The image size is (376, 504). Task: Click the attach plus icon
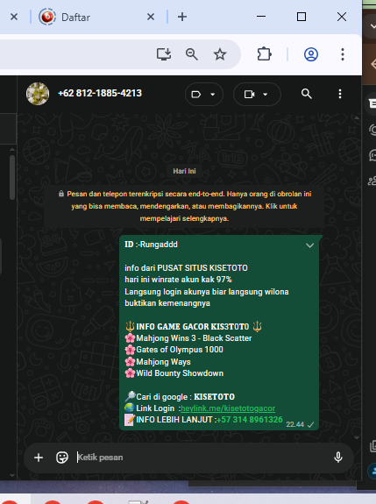point(39,458)
